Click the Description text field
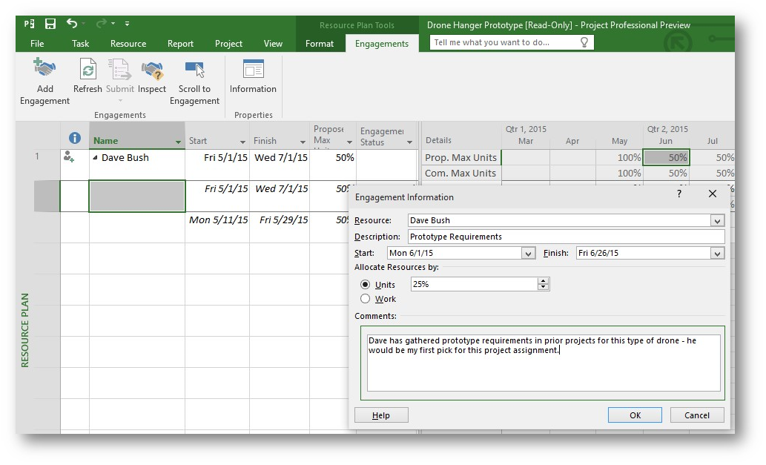766x465 pixels. 566,237
